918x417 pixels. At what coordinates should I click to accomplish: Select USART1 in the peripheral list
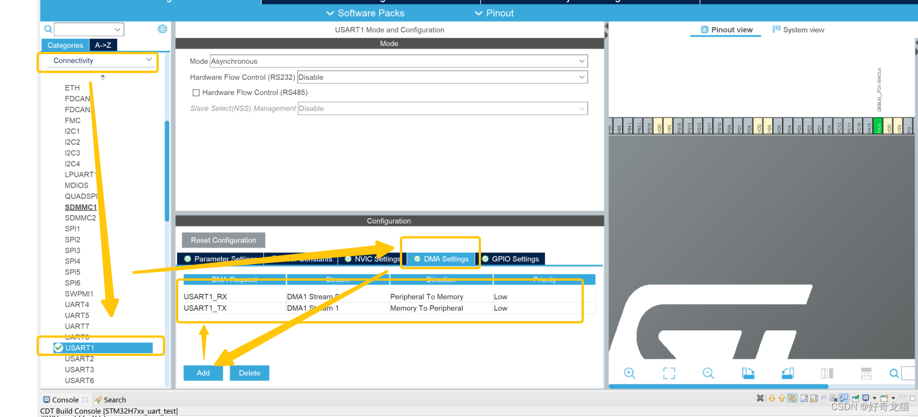103,347
